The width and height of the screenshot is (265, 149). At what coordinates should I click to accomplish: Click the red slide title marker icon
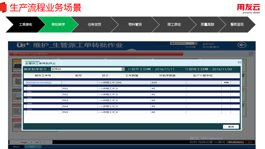click(x=4, y=7)
